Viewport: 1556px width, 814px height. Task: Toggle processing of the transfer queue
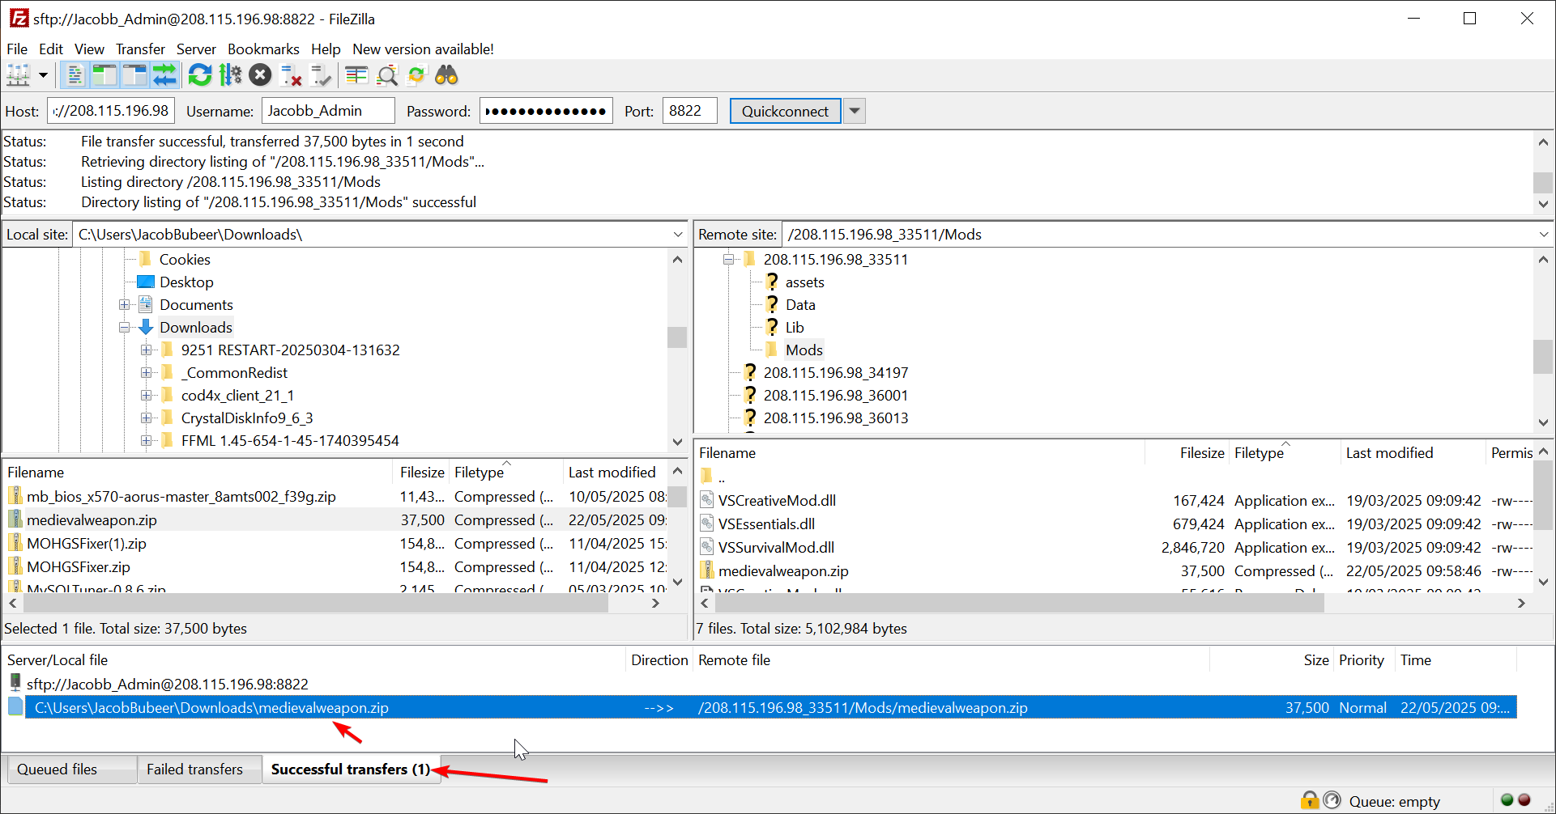click(x=230, y=76)
